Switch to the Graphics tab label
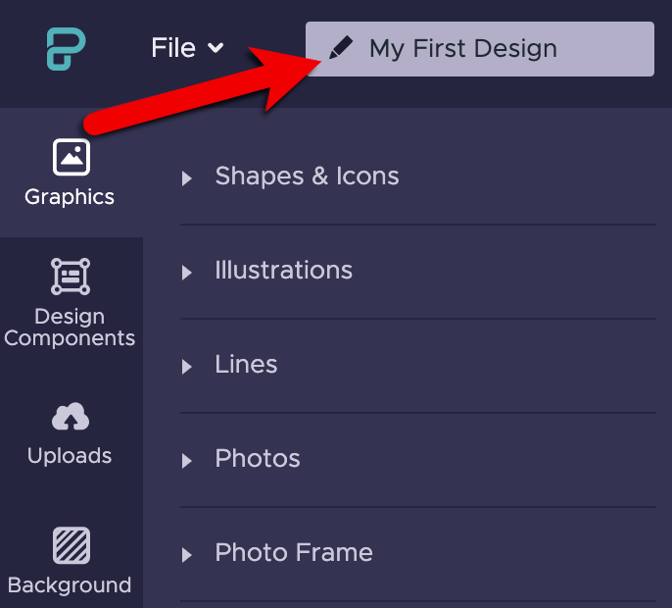Screen dimensions: 672x608 tap(70, 197)
